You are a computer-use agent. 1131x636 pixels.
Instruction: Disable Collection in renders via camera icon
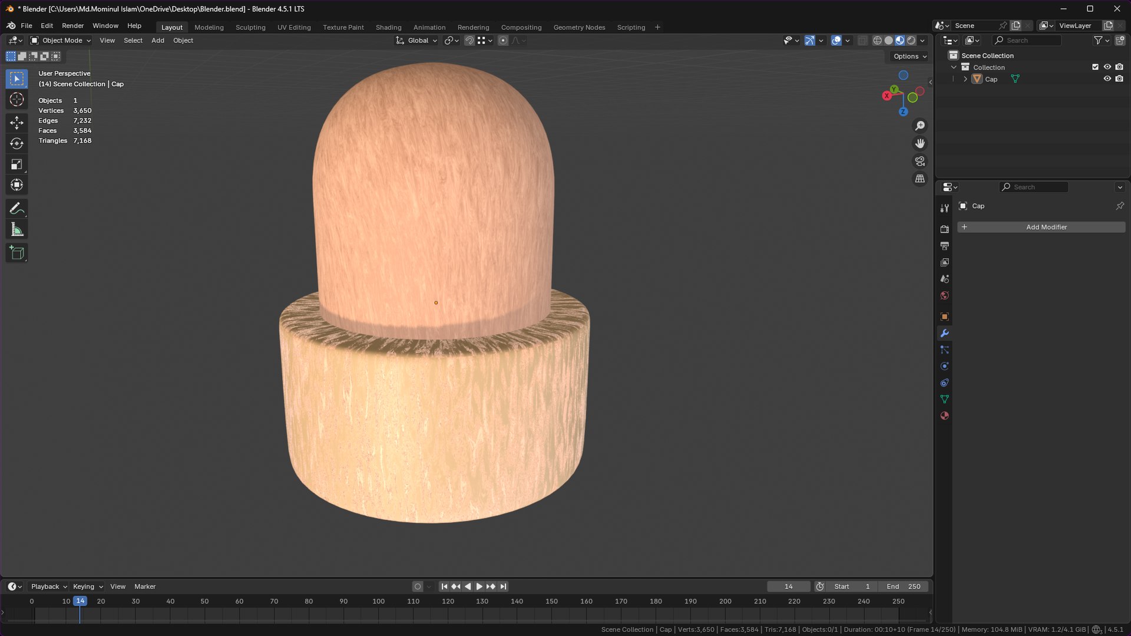tap(1119, 67)
